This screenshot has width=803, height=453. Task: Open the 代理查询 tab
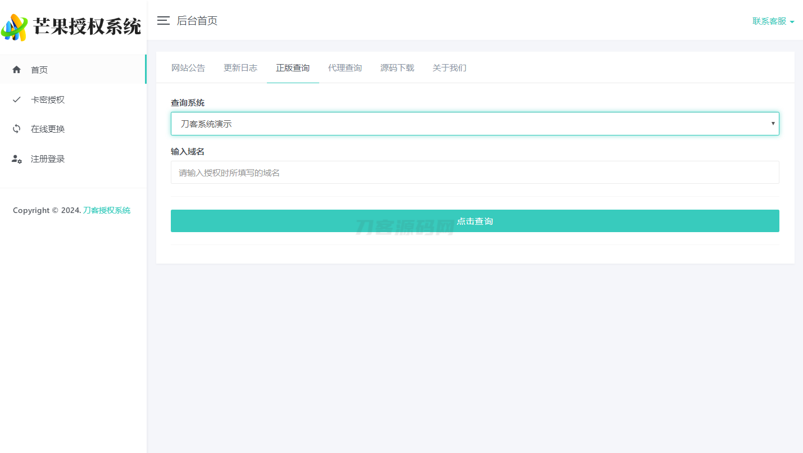coord(344,67)
